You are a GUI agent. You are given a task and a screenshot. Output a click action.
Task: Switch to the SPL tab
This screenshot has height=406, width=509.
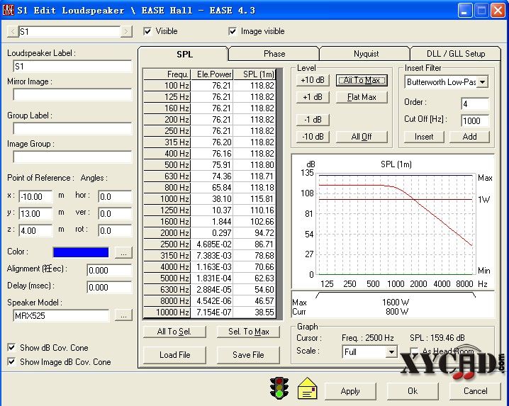tap(184, 54)
